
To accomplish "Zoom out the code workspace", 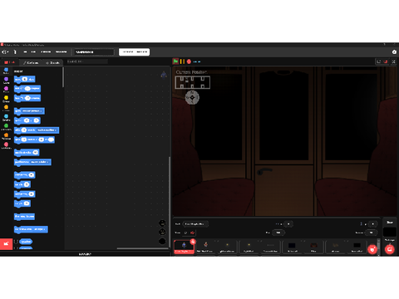I will pyautogui.click(x=162, y=232).
